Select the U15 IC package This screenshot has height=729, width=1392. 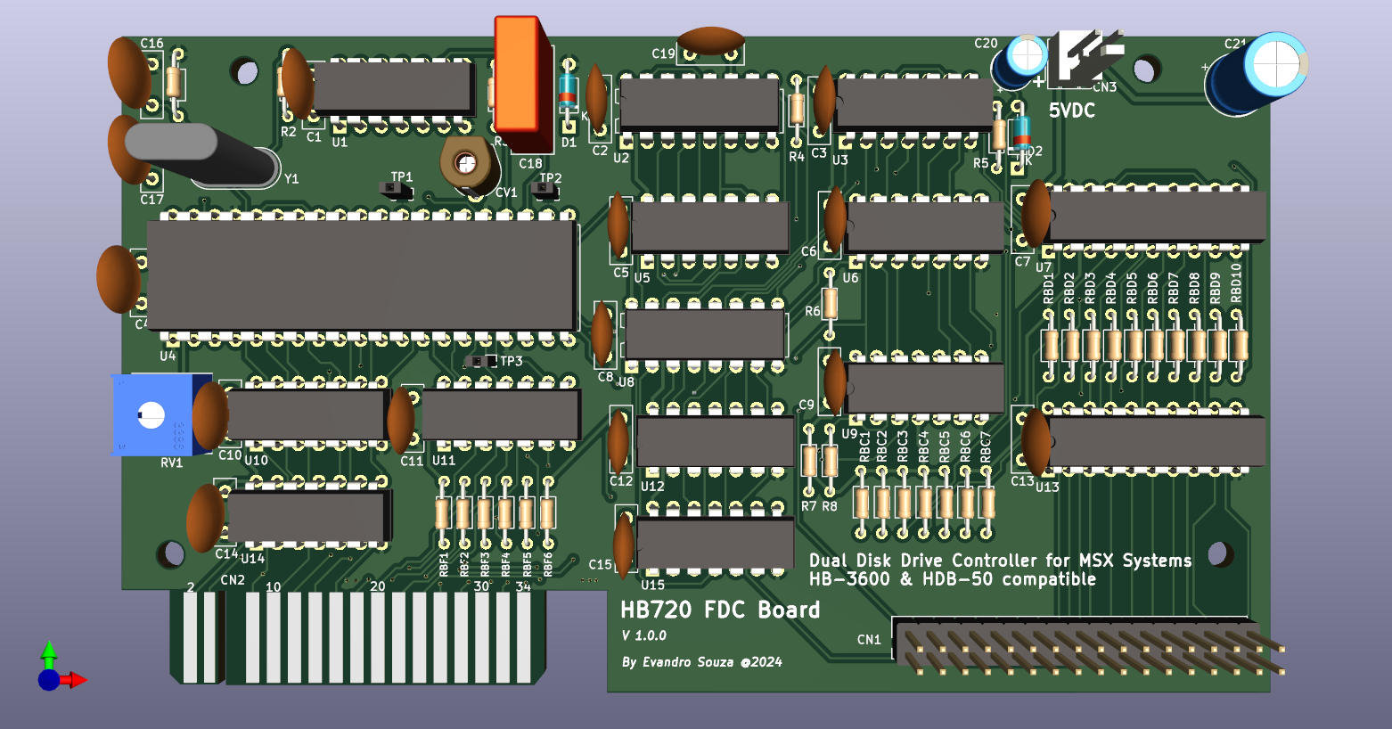click(x=716, y=543)
